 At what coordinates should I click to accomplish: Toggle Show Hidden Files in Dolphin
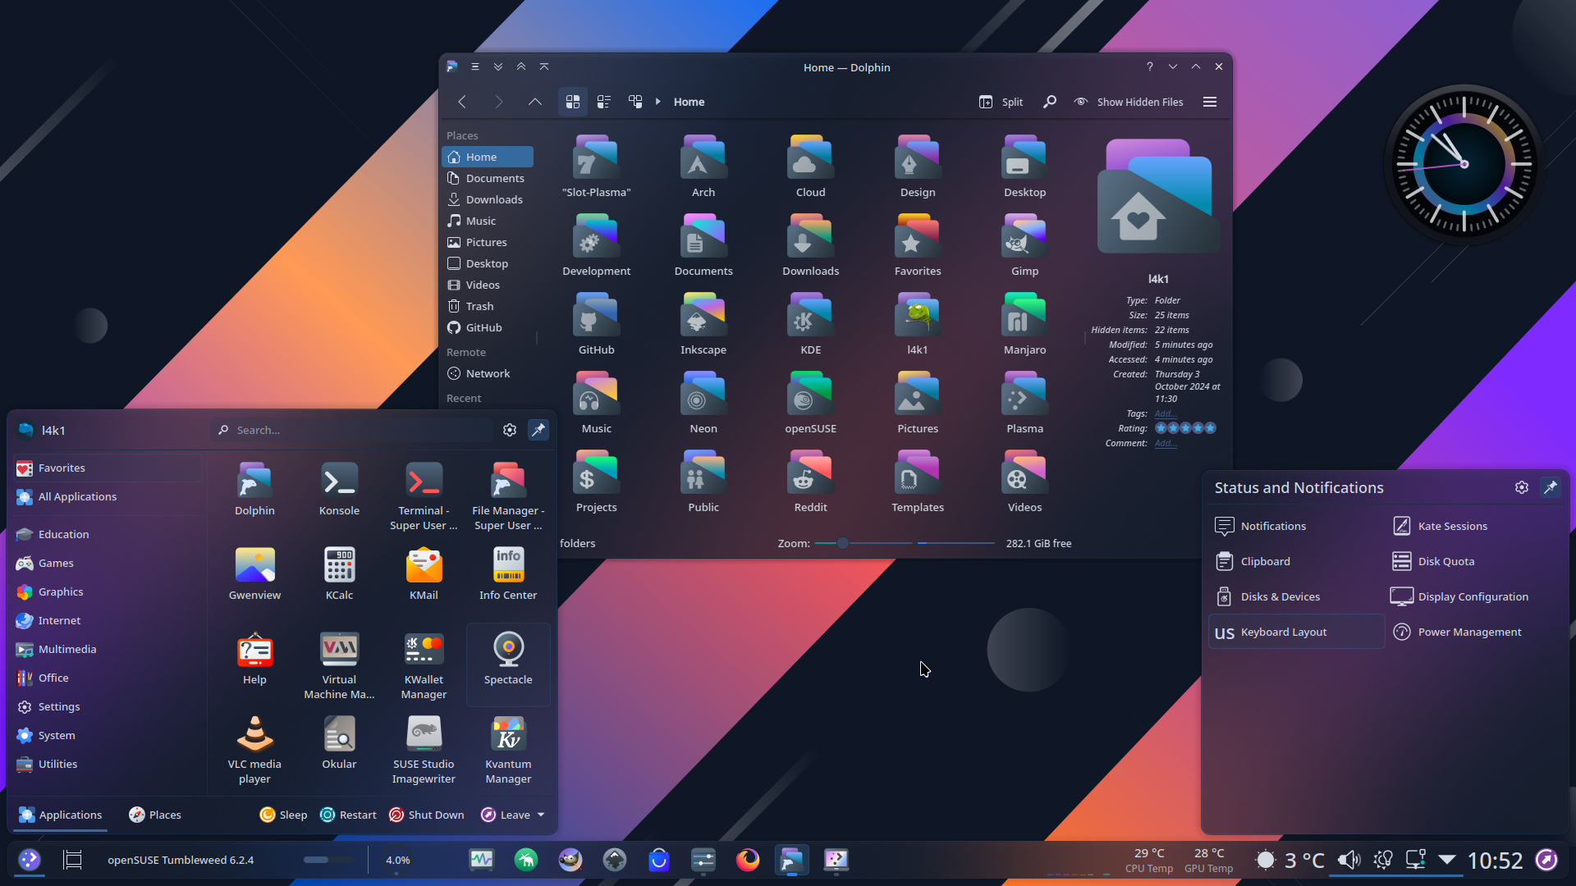tap(1129, 102)
